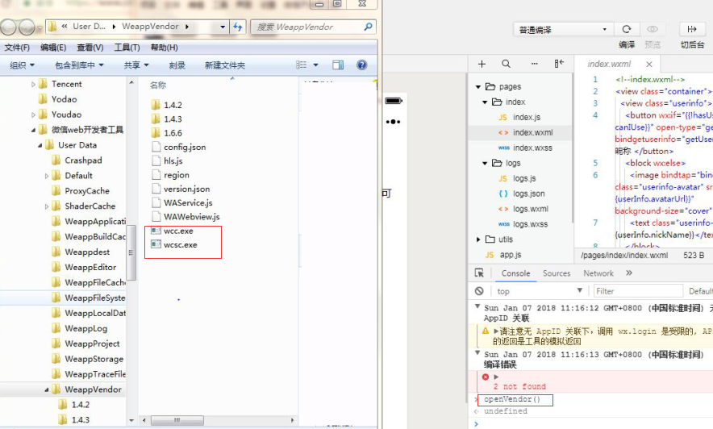Click the 新建文件夹 new folder button
This screenshot has width=713, height=429.
225,65
